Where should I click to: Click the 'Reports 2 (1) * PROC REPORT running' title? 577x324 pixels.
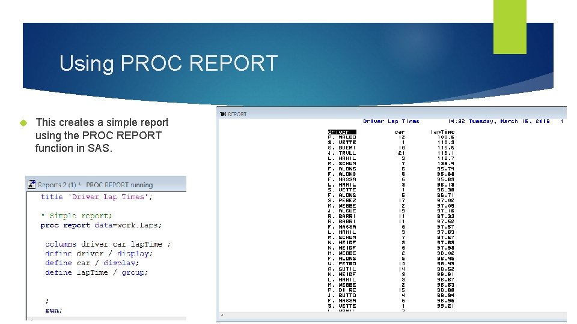tap(96, 185)
